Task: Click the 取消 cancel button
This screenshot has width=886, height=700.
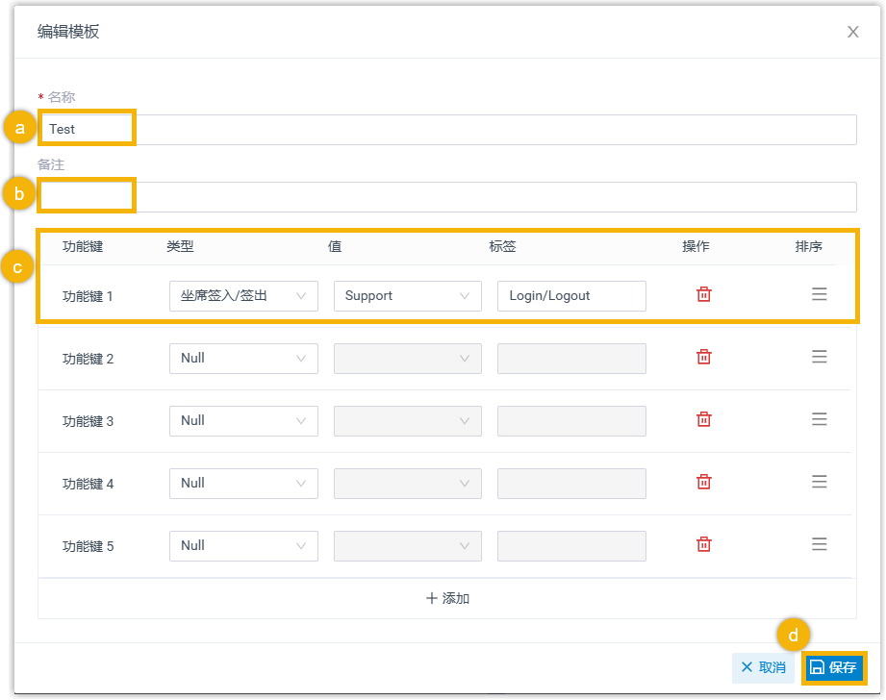Action: pyautogui.click(x=764, y=667)
